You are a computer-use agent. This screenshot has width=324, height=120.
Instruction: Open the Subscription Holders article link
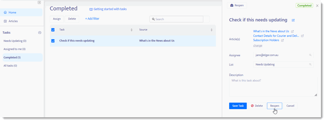tap(266, 40)
